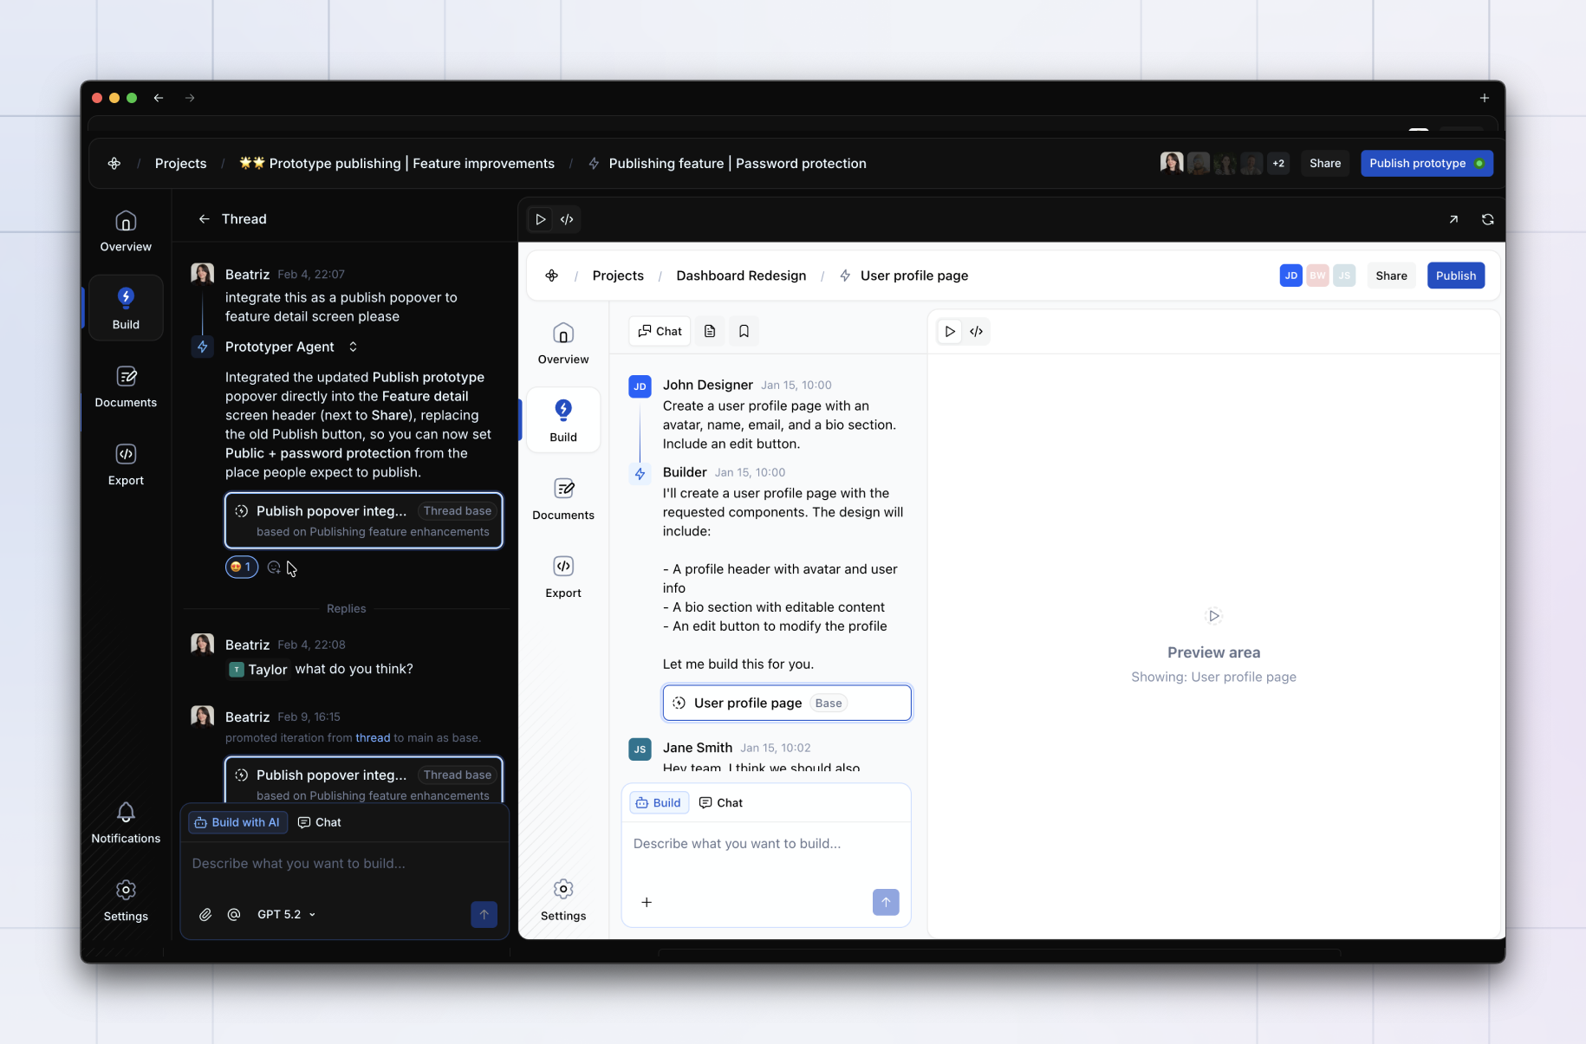Go forward using the browser forward arrow

click(190, 98)
